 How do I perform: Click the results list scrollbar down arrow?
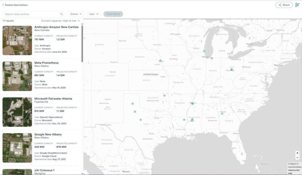click(x=82, y=173)
